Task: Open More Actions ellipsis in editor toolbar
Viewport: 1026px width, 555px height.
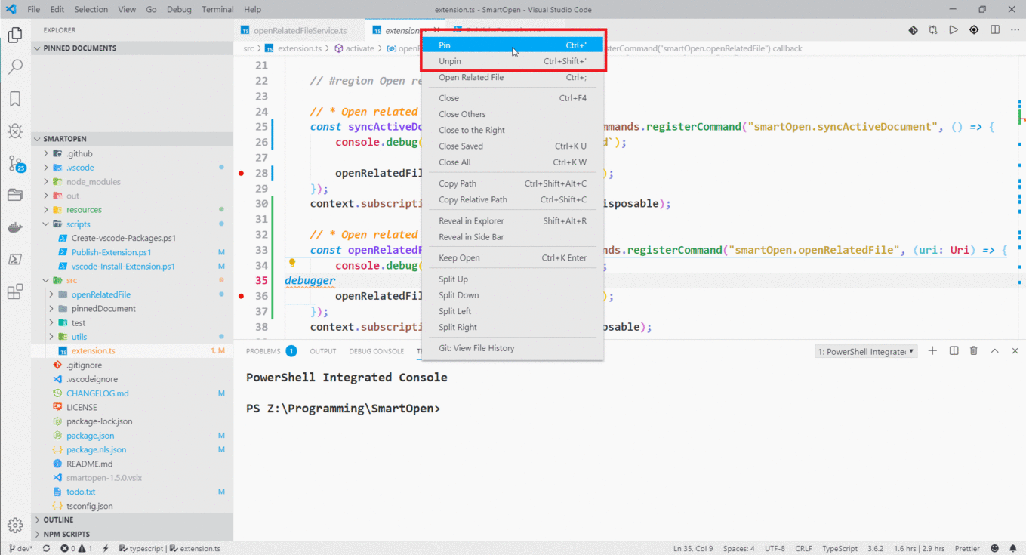Action: 1015,30
